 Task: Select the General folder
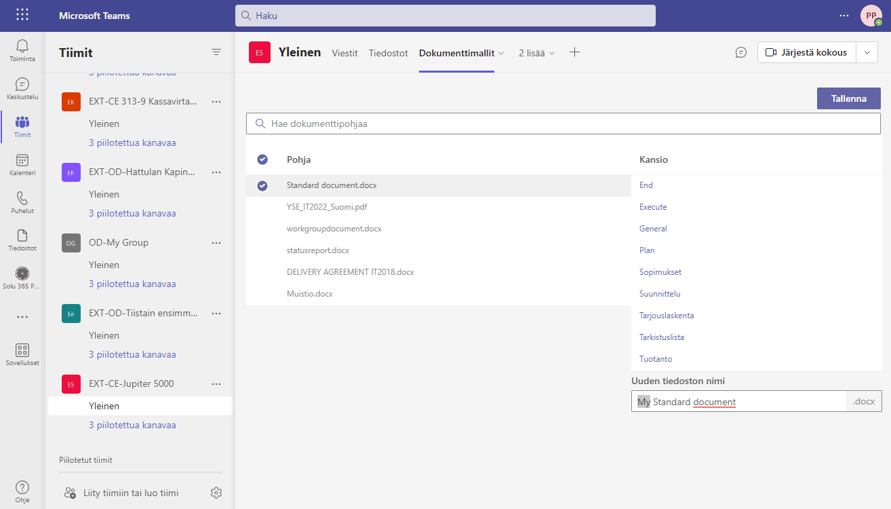pyautogui.click(x=653, y=229)
